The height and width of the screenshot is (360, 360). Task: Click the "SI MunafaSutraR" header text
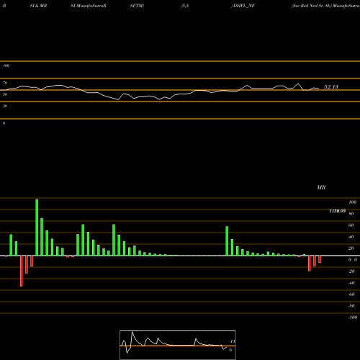click(89, 6)
